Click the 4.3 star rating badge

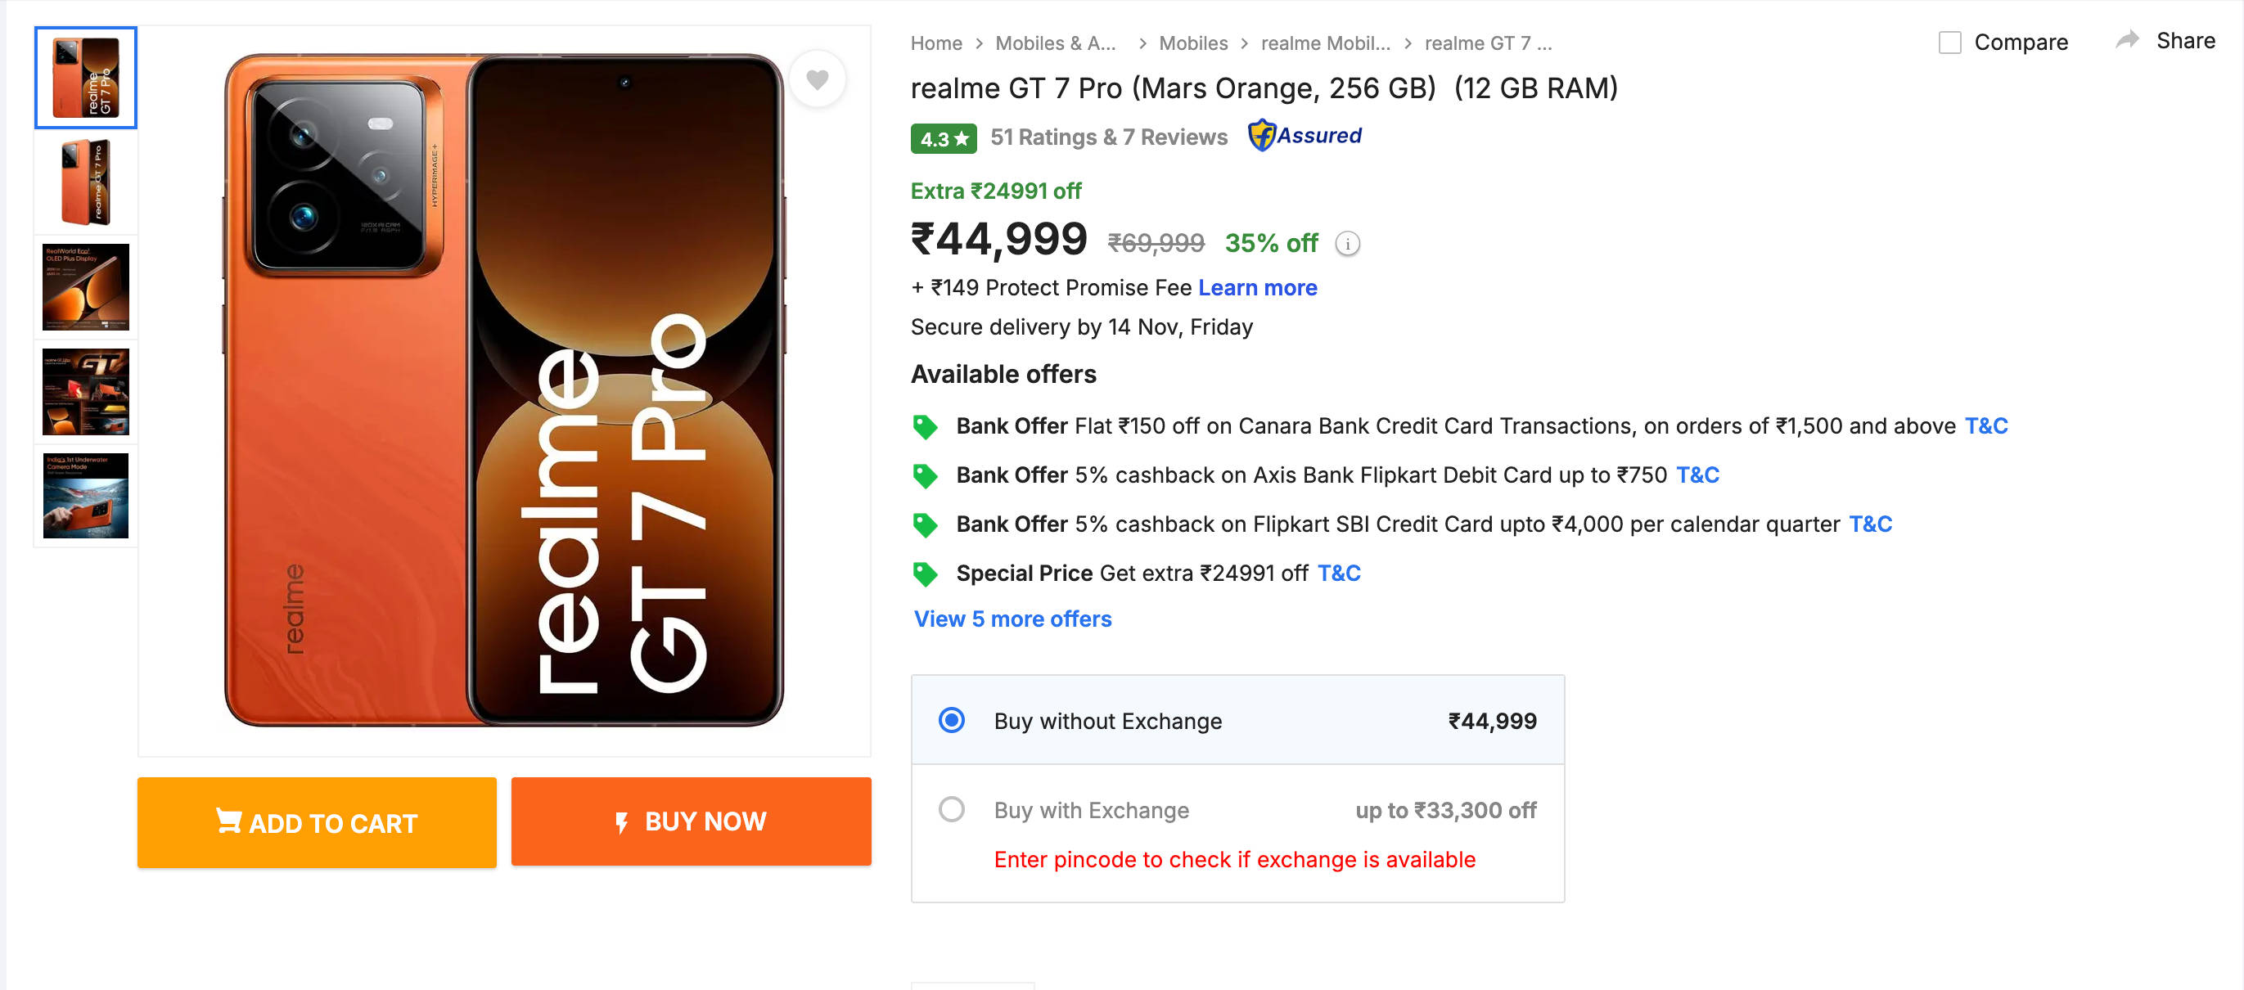coord(943,138)
